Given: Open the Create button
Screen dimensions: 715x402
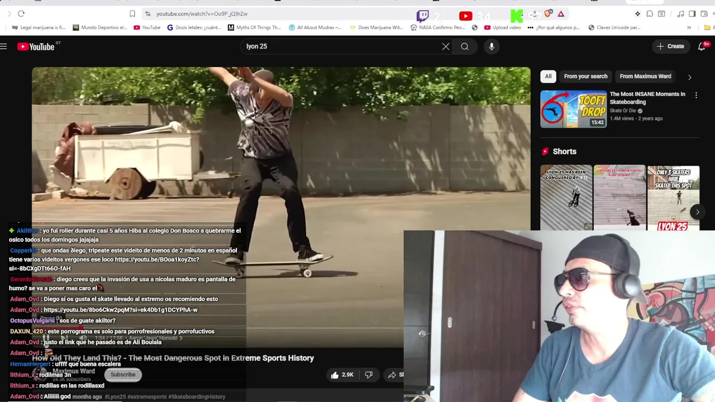Looking at the screenshot, I should click(670, 46).
